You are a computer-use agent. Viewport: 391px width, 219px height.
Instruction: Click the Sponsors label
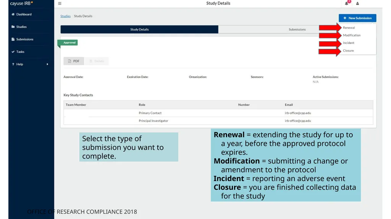coord(257,77)
